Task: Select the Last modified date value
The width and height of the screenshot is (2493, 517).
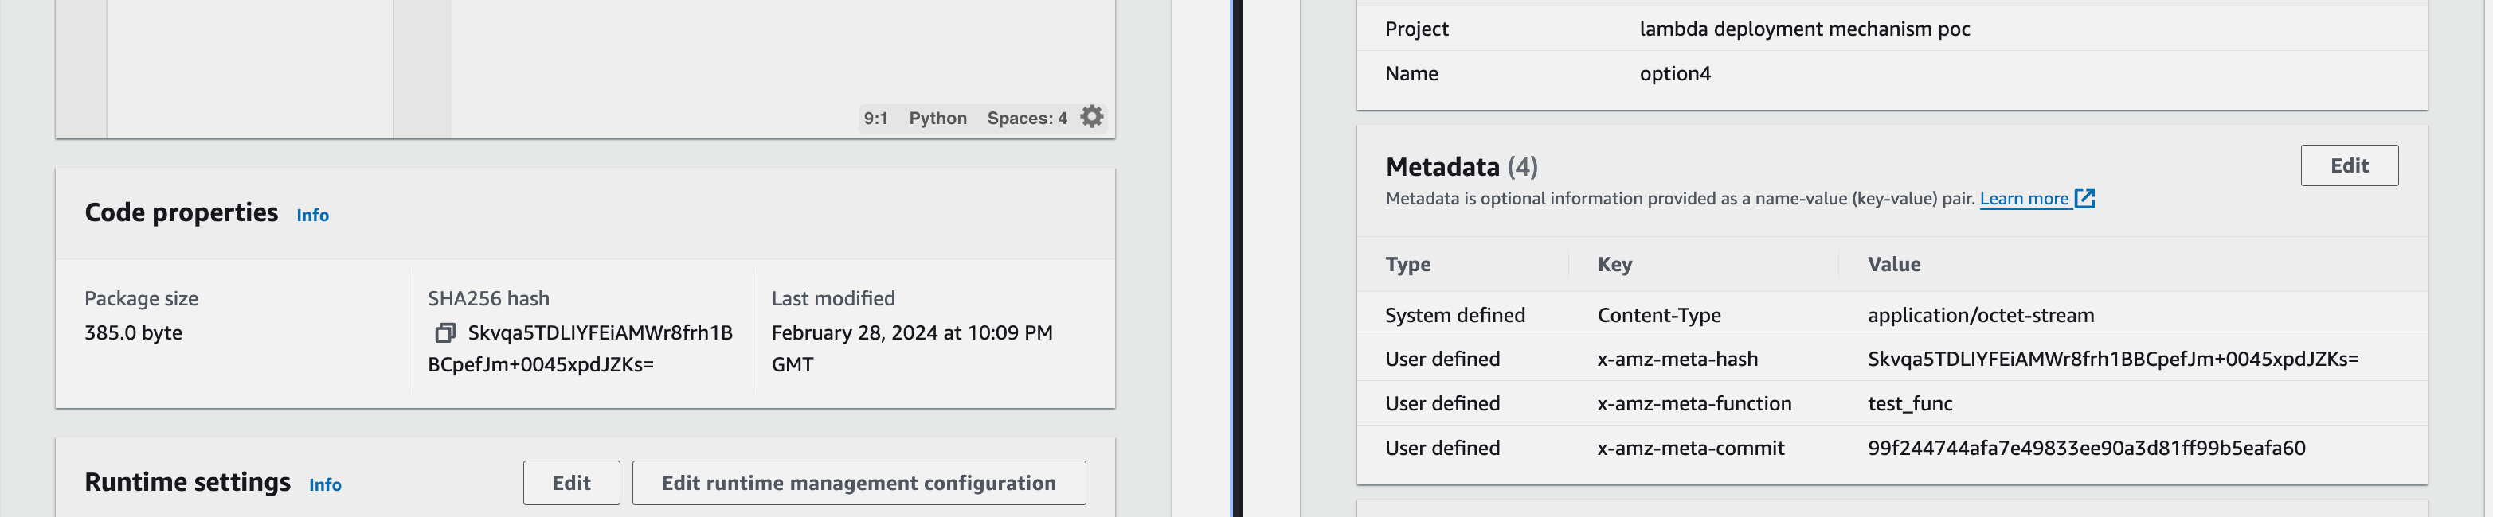Action: click(x=912, y=348)
